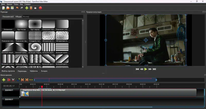This screenshot has height=109, width=206.
Task: Open the Дорожка 4 track menu arrow
Action: coord(3,99)
